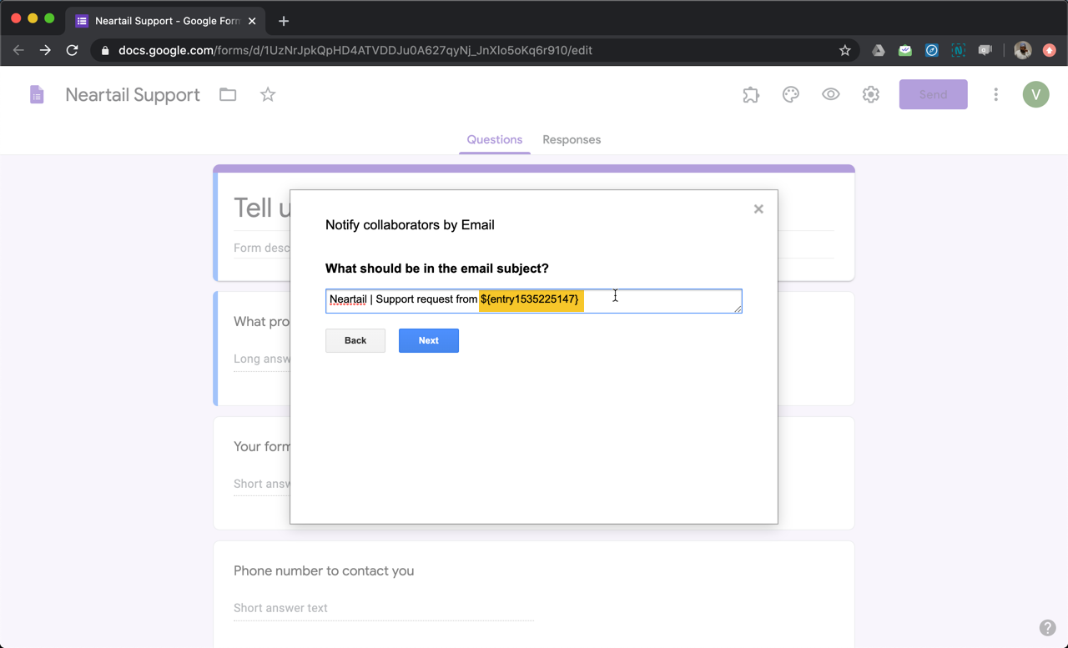Click the Next button in the dialog
The width and height of the screenshot is (1068, 648).
[x=428, y=340]
